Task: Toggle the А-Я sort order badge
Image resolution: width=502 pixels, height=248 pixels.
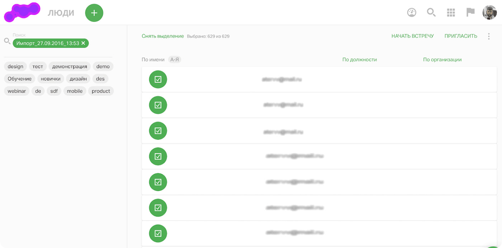Action: [x=175, y=60]
